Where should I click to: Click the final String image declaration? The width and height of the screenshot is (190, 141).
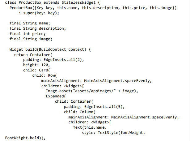(x=31, y=39)
